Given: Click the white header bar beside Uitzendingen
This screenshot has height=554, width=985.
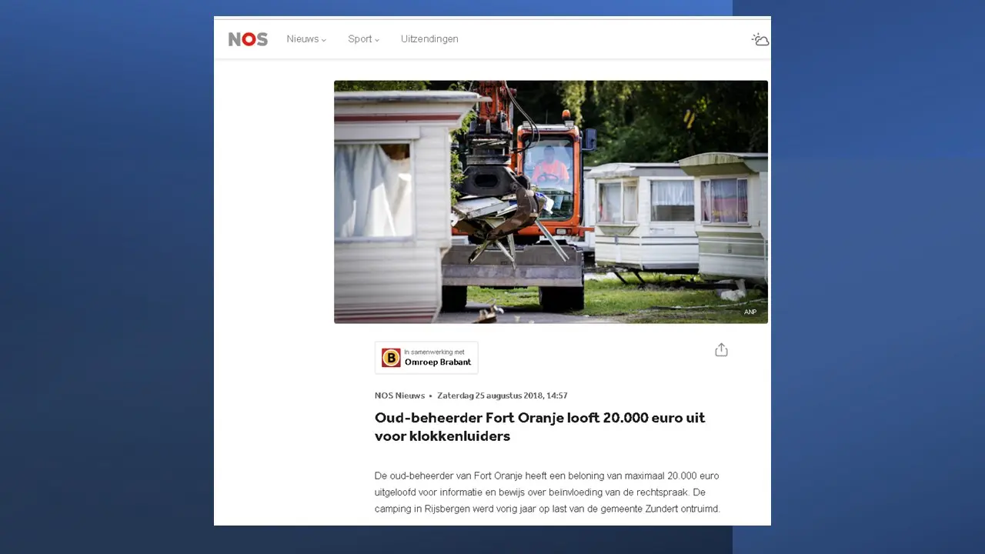Looking at the screenshot, I should coord(604,39).
